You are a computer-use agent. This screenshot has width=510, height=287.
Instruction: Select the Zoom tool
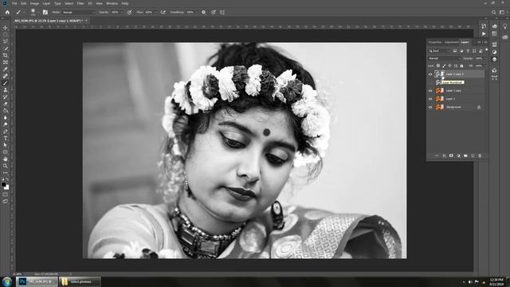point(6,166)
